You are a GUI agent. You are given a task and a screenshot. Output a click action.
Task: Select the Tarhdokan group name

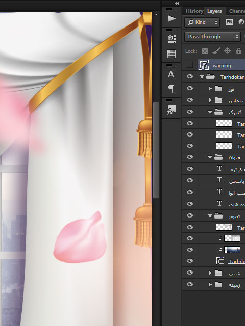(x=233, y=77)
